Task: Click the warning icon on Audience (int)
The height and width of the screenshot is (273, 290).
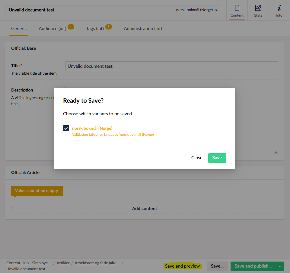Action: [x=71, y=27]
